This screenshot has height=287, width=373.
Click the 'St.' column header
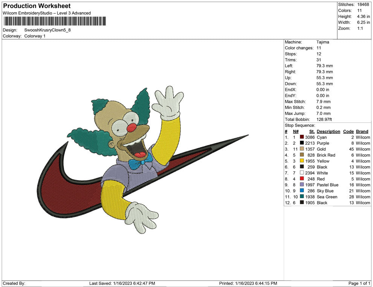(312, 131)
